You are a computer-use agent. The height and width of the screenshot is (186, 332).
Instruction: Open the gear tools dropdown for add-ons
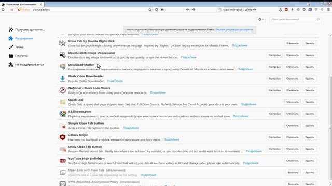pos(261,19)
